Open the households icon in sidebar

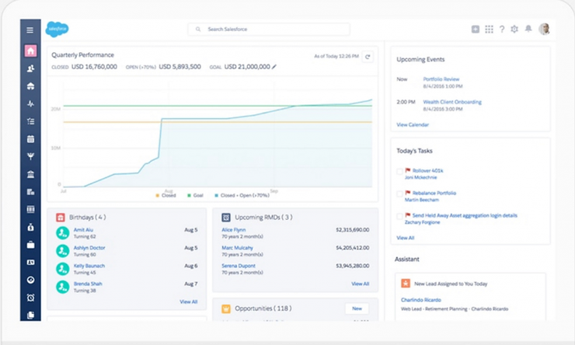(30, 86)
